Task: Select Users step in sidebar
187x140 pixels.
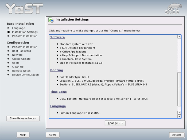Action: point(16,63)
